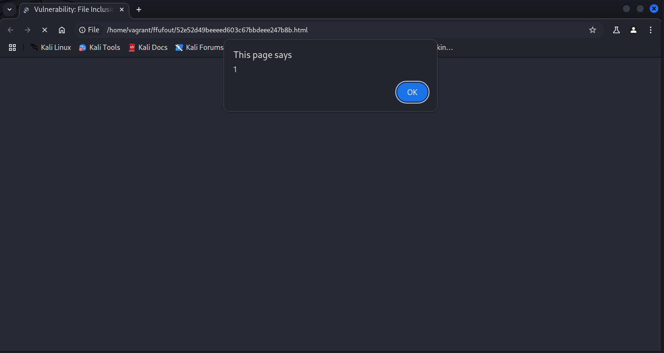
Task: Open the Kali Linux bookmark
Action: coord(51,48)
